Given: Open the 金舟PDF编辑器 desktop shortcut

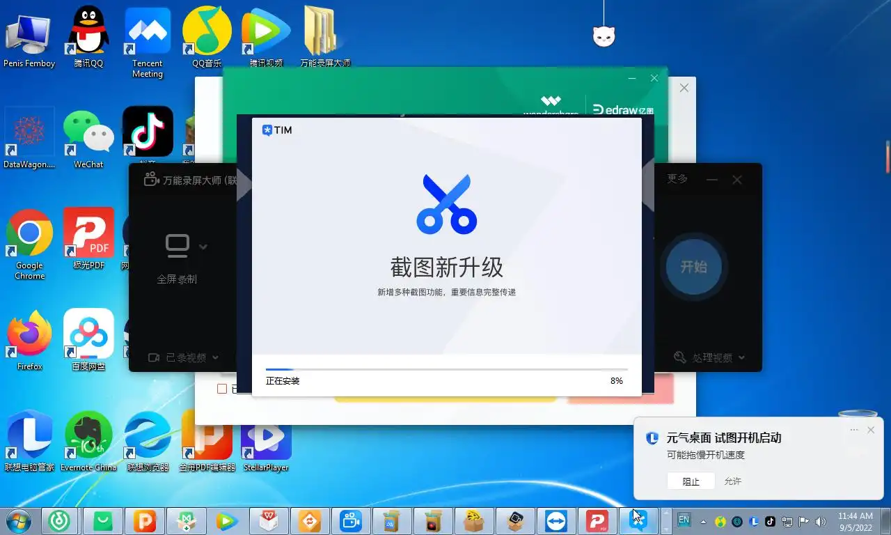Looking at the screenshot, I should point(207,442).
